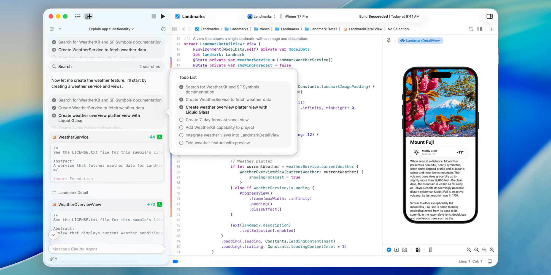
Task: Open the preview variants grid icon
Action: (x=404, y=250)
